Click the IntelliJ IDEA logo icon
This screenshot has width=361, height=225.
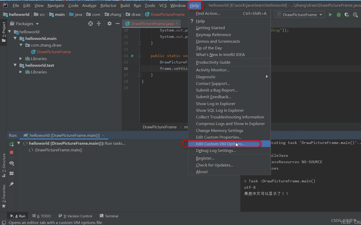pyautogui.click(x=5, y=5)
